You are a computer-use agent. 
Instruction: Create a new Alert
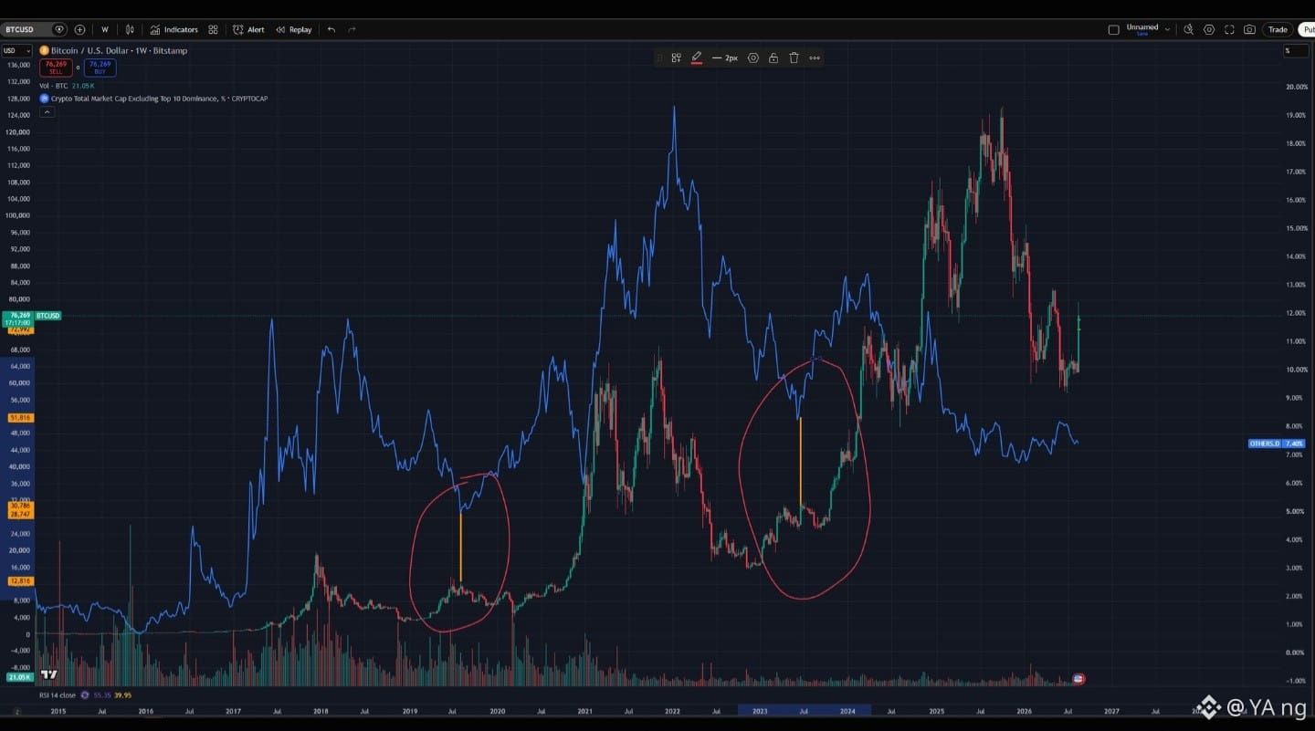pos(248,30)
